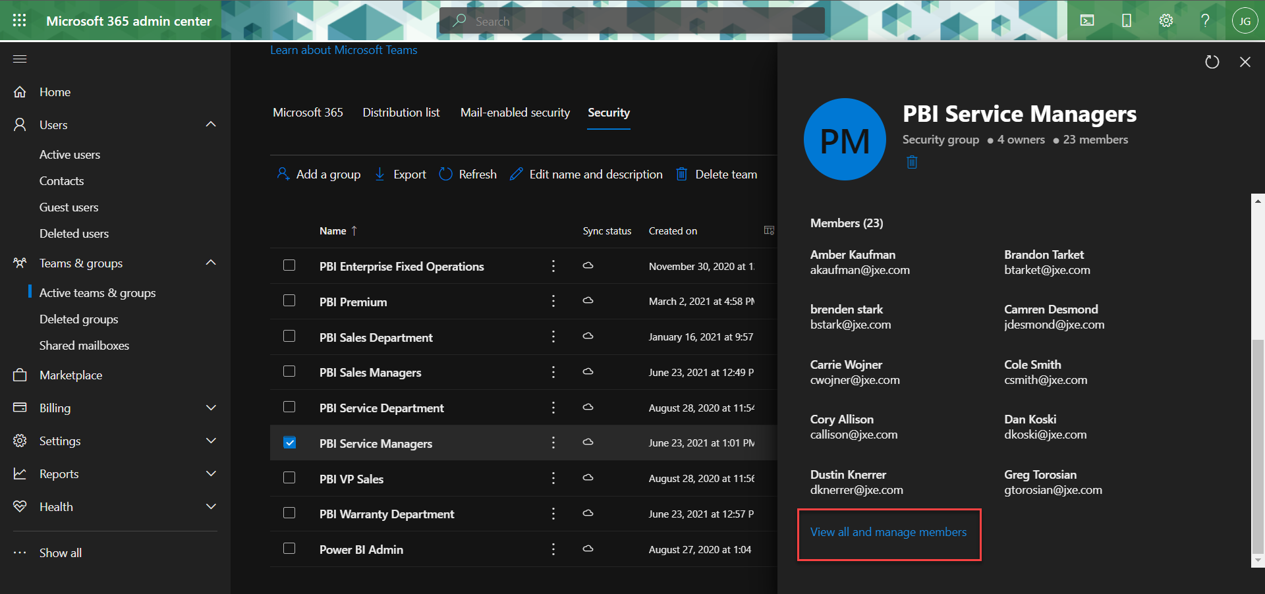This screenshot has height=594, width=1265.
Task: Select PBI Service Department checkbox
Action: click(289, 407)
